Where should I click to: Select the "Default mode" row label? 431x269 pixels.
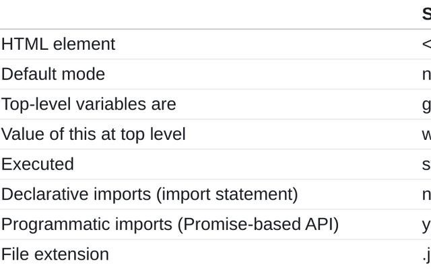pyautogui.click(x=53, y=74)
